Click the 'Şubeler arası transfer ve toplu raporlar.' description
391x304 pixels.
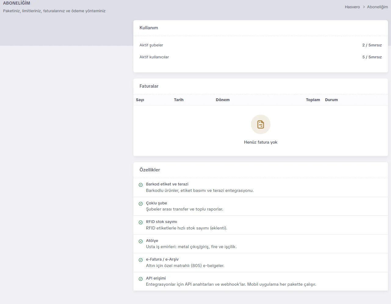[185, 209]
